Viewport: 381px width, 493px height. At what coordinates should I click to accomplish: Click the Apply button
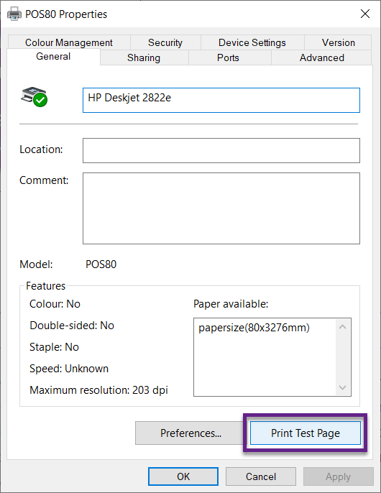click(x=338, y=476)
